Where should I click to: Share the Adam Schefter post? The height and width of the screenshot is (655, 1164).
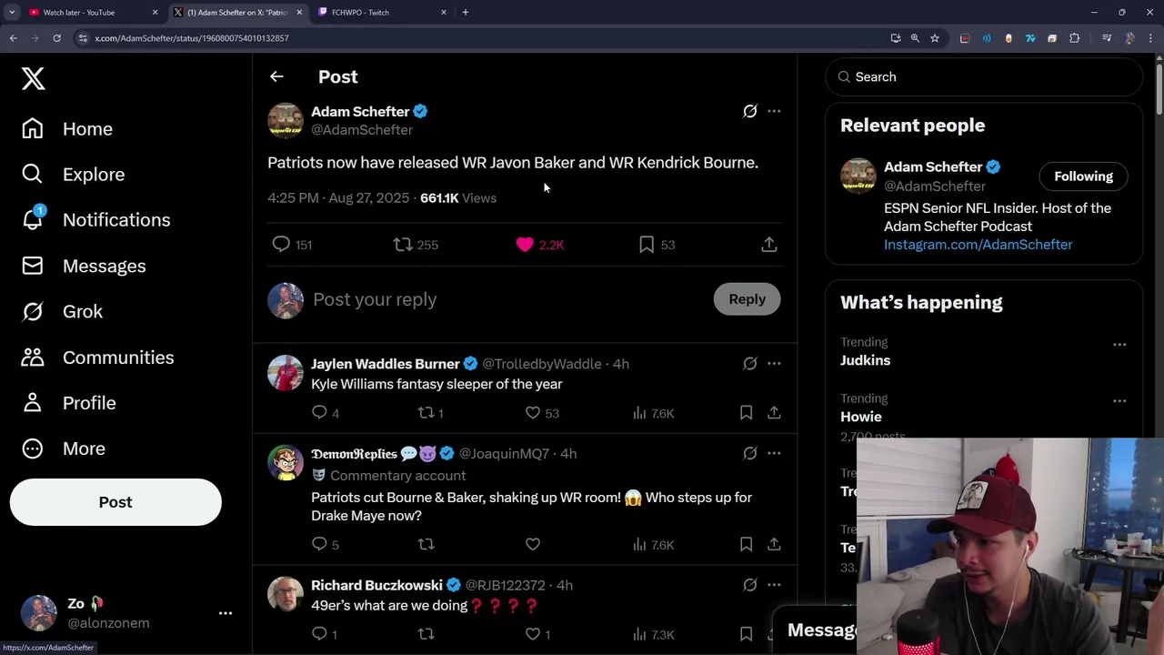click(769, 245)
